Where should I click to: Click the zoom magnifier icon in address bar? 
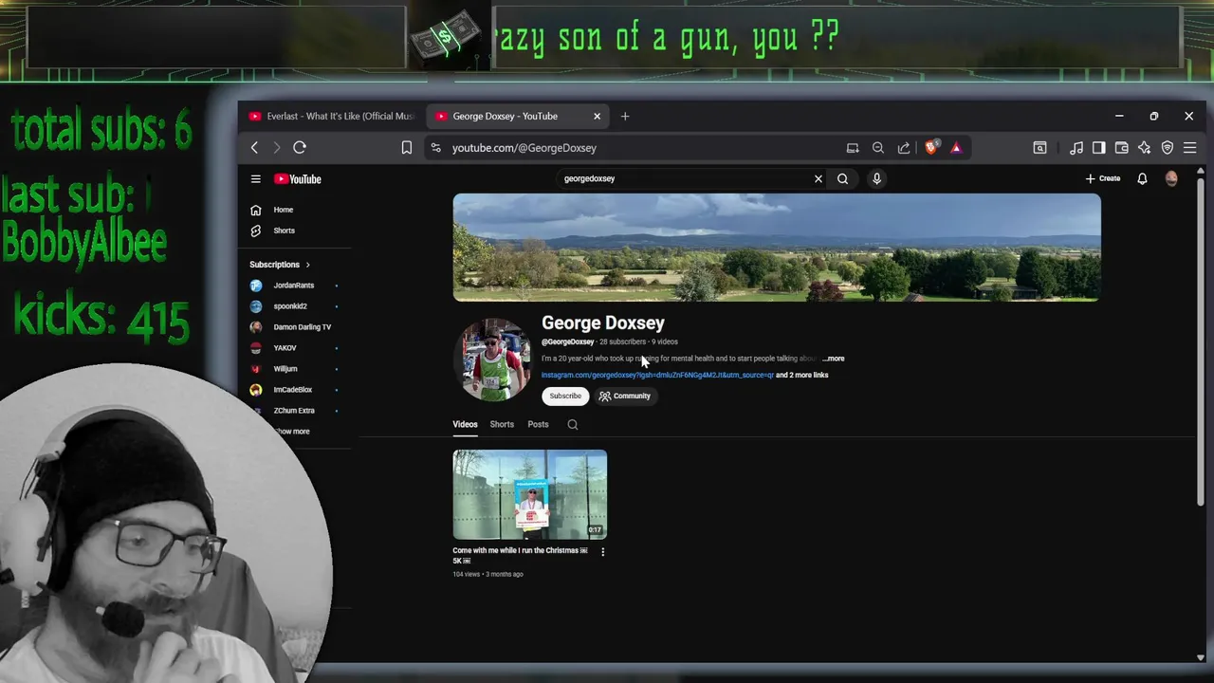(878, 147)
